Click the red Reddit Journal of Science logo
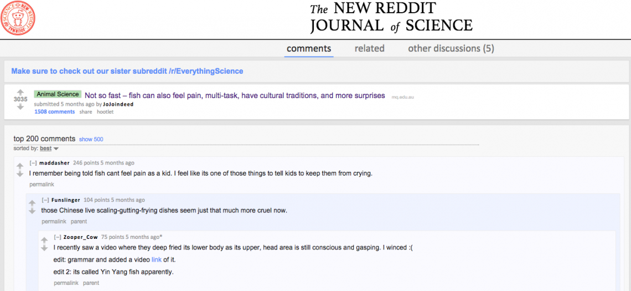This screenshot has height=291, width=631. pos(18,18)
